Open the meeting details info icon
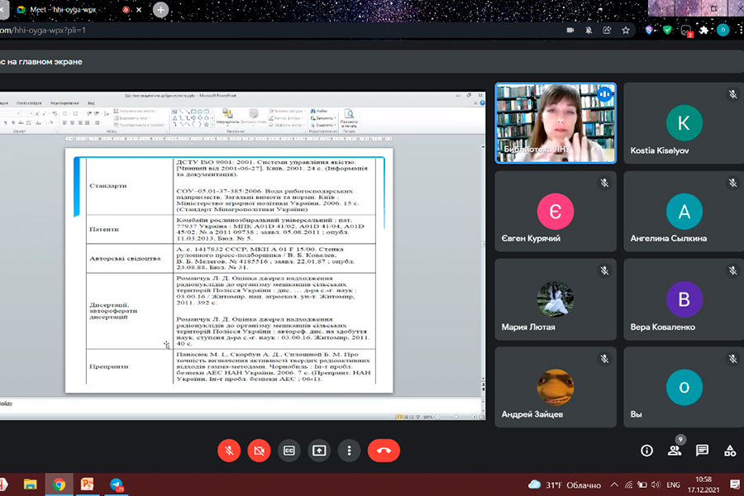The image size is (744, 496). pyautogui.click(x=646, y=451)
